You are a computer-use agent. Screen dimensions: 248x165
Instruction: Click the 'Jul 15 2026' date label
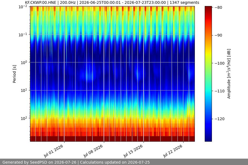133,151
